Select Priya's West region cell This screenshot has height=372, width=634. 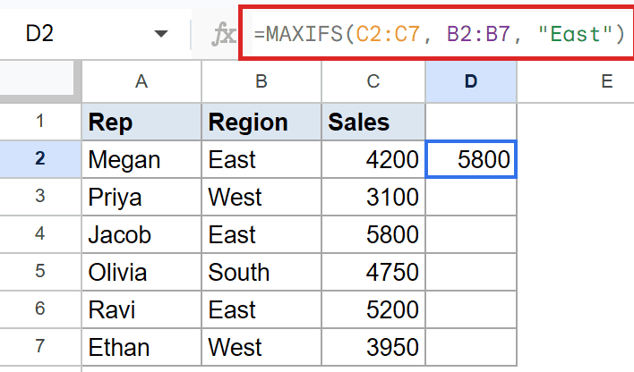coord(261,197)
